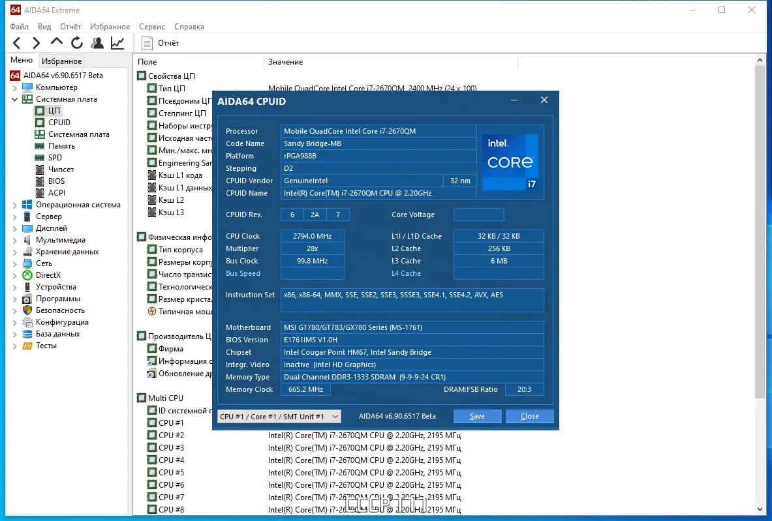Screen dimensions: 772x521
Task: Select Память memory item in tree
Action: 61,146
